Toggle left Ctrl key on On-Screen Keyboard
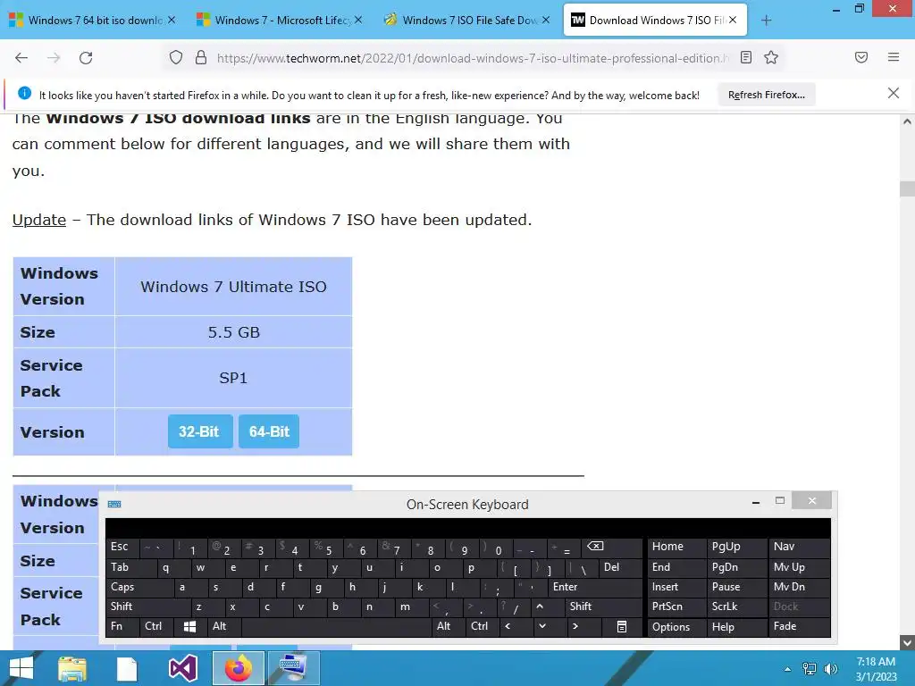This screenshot has width=915, height=686. pyautogui.click(x=156, y=626)
